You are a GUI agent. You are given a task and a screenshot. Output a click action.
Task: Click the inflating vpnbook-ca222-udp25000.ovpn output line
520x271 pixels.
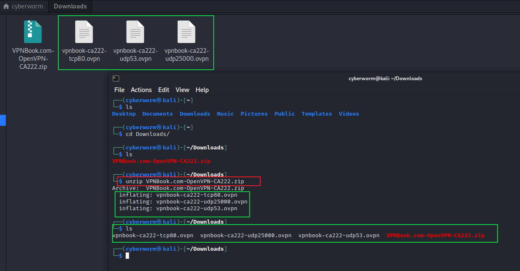pyautogui.click(x=183, y=202)
